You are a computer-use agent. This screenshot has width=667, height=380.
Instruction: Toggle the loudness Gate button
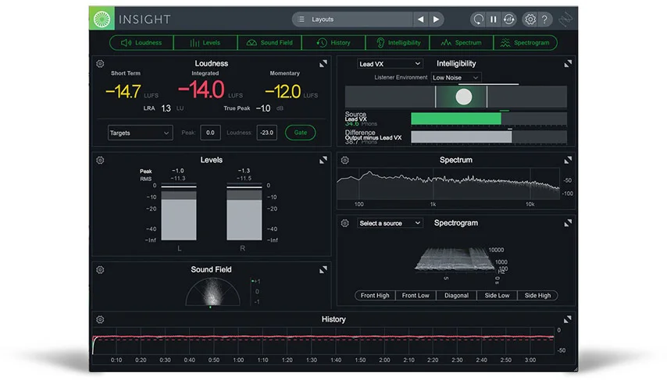[301, 133]
